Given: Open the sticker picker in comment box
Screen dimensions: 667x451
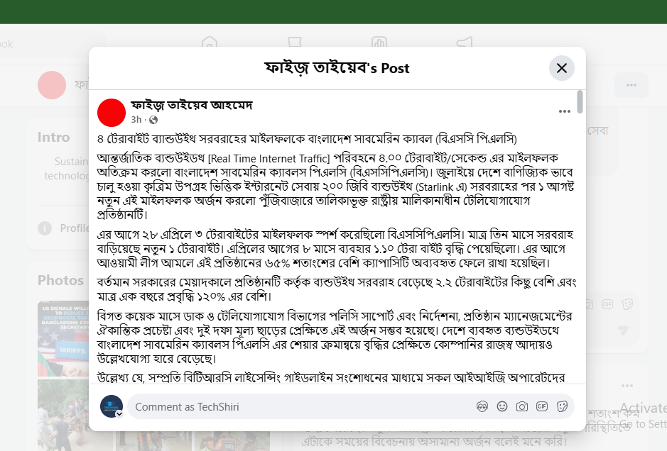Looking at the screenshot, I should point(562,406).
